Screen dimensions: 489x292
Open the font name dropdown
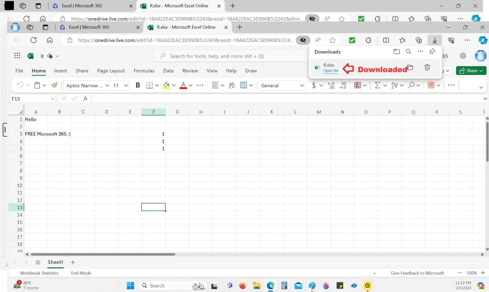85,85
